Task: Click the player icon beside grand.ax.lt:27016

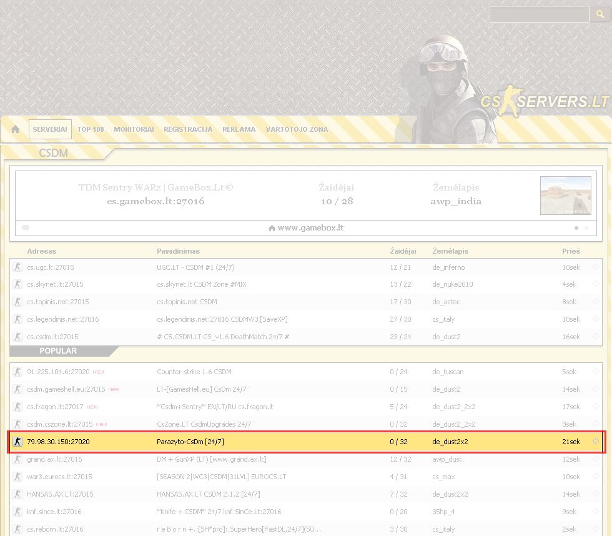Action: pyautogui.click(x=17, y=459)
